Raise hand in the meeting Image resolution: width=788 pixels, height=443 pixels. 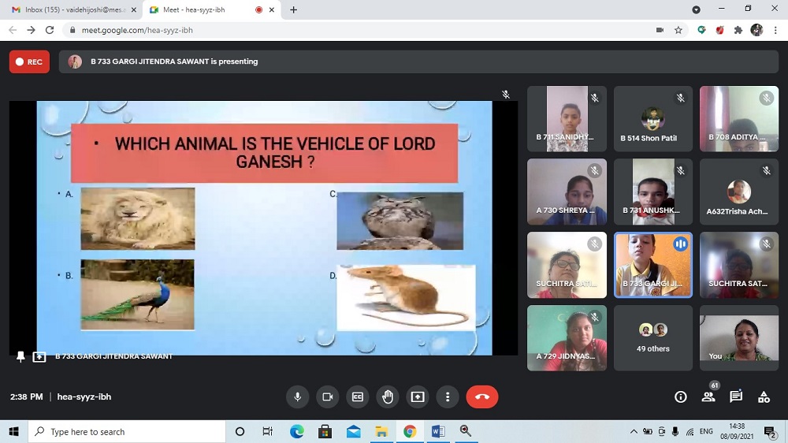point(388,397)
